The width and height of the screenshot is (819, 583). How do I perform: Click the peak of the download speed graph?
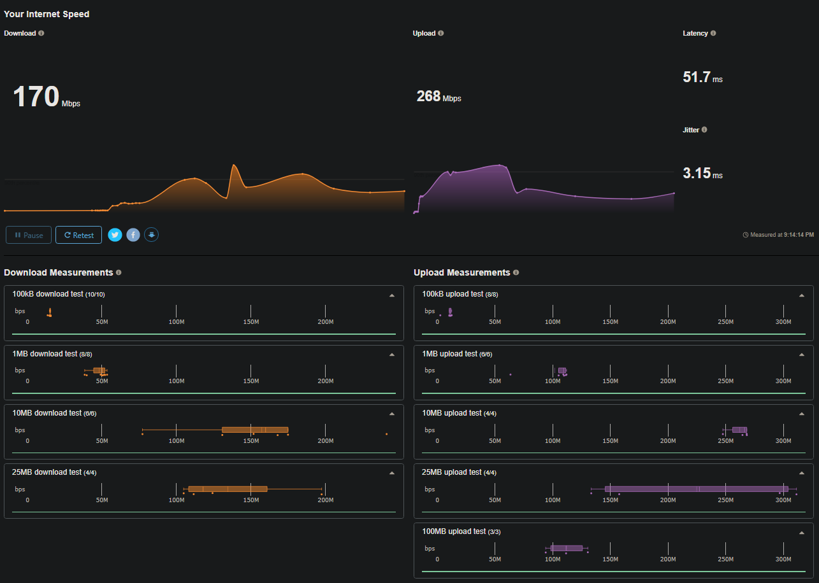pos(234,165)
